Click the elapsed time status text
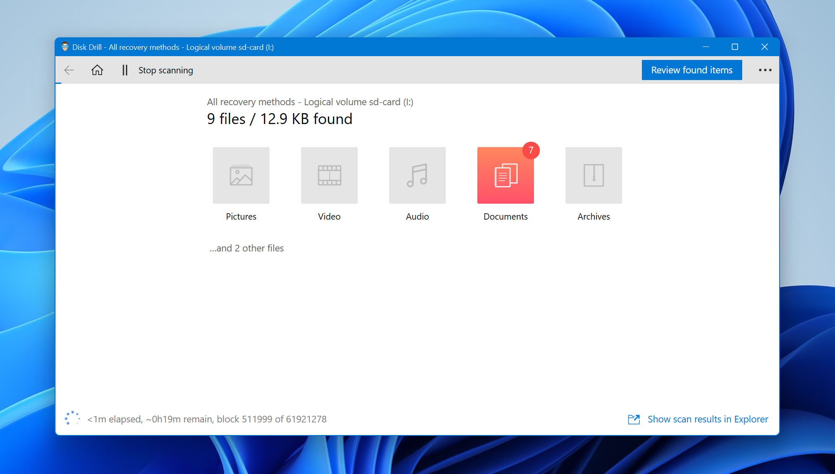 (207, 419)
